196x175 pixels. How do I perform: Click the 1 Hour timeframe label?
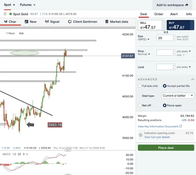coord(10,33)
